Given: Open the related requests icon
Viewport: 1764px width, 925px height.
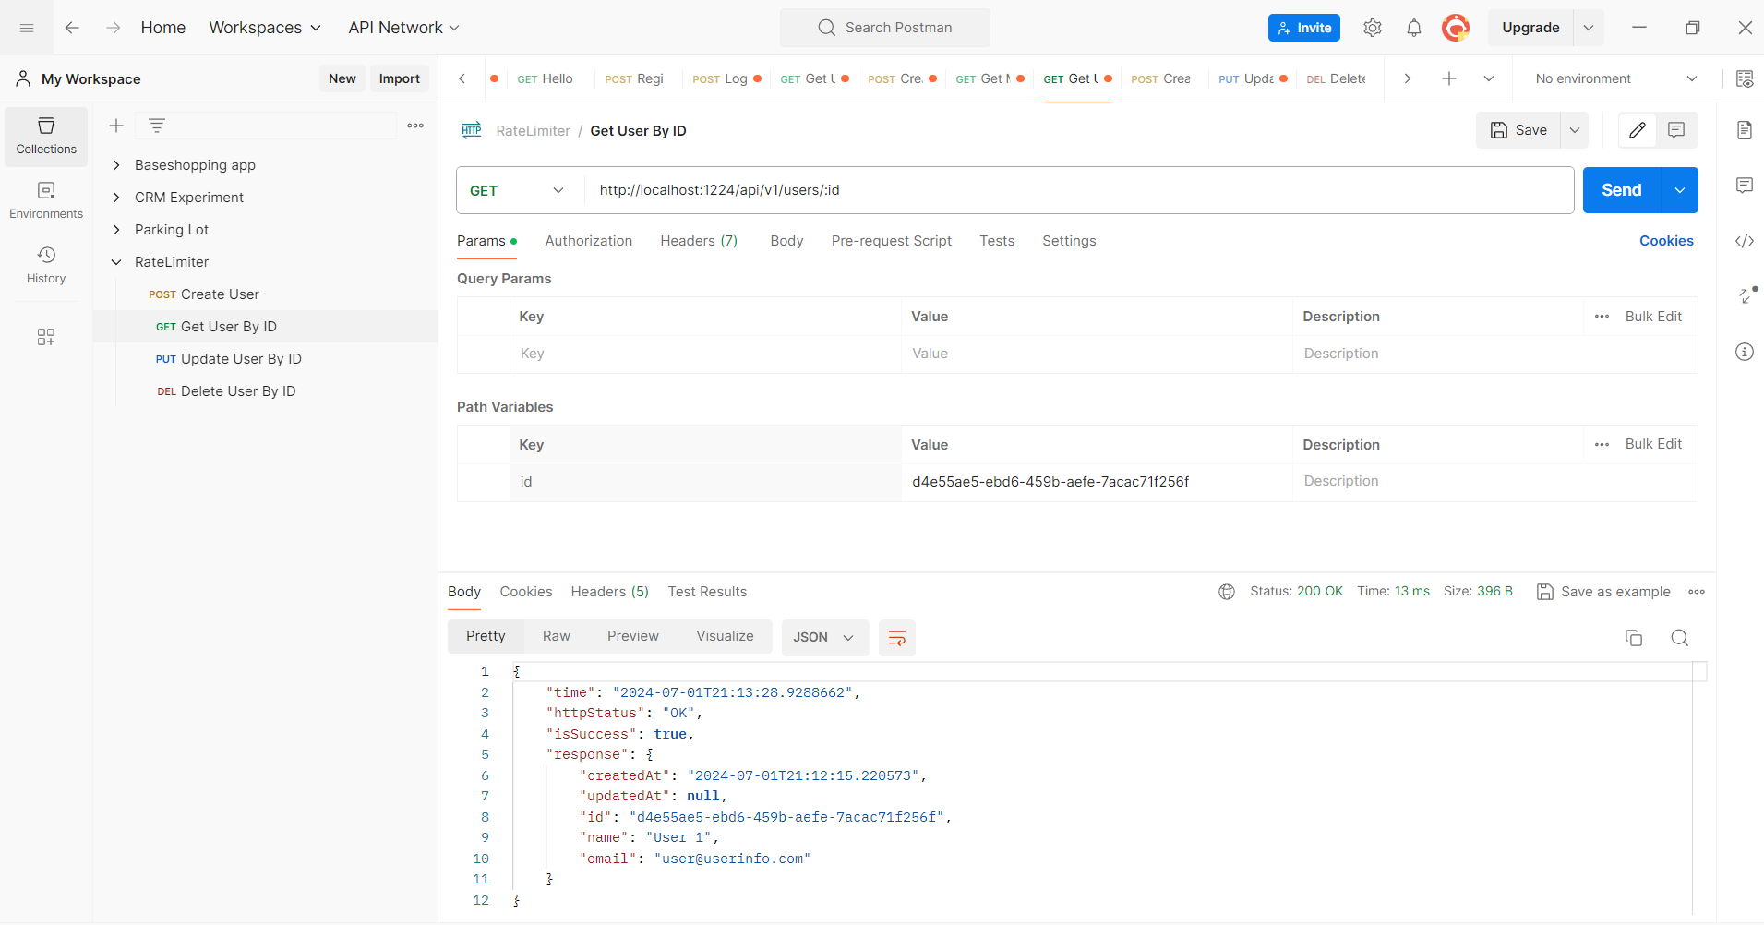Looking at the screenshot, I should tap(1745, 295).
